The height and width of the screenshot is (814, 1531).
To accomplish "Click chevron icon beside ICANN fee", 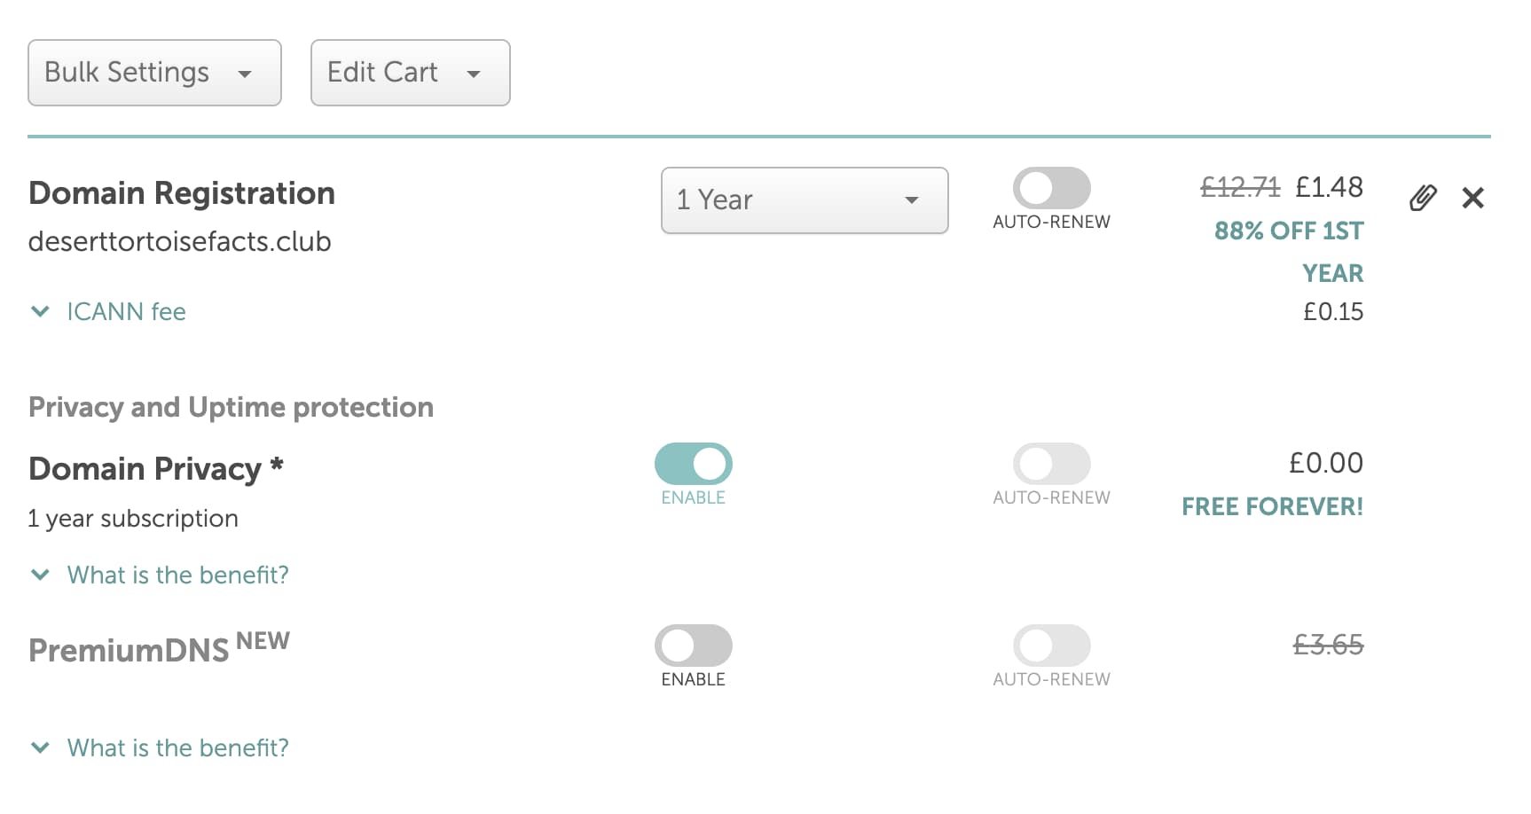I will [40, 311].
